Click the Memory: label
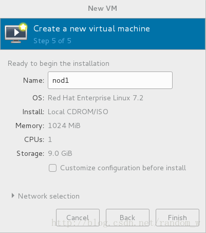This screenshot has height=233, width=206. (30, 126)
